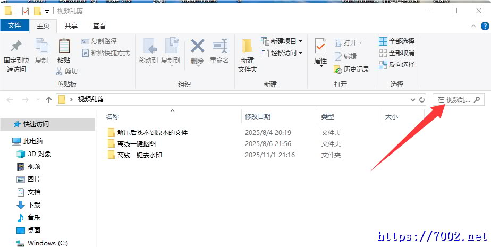Open the File (文件) ribbon tab
This screenshot has width=491, height=247.
(14, 25)
